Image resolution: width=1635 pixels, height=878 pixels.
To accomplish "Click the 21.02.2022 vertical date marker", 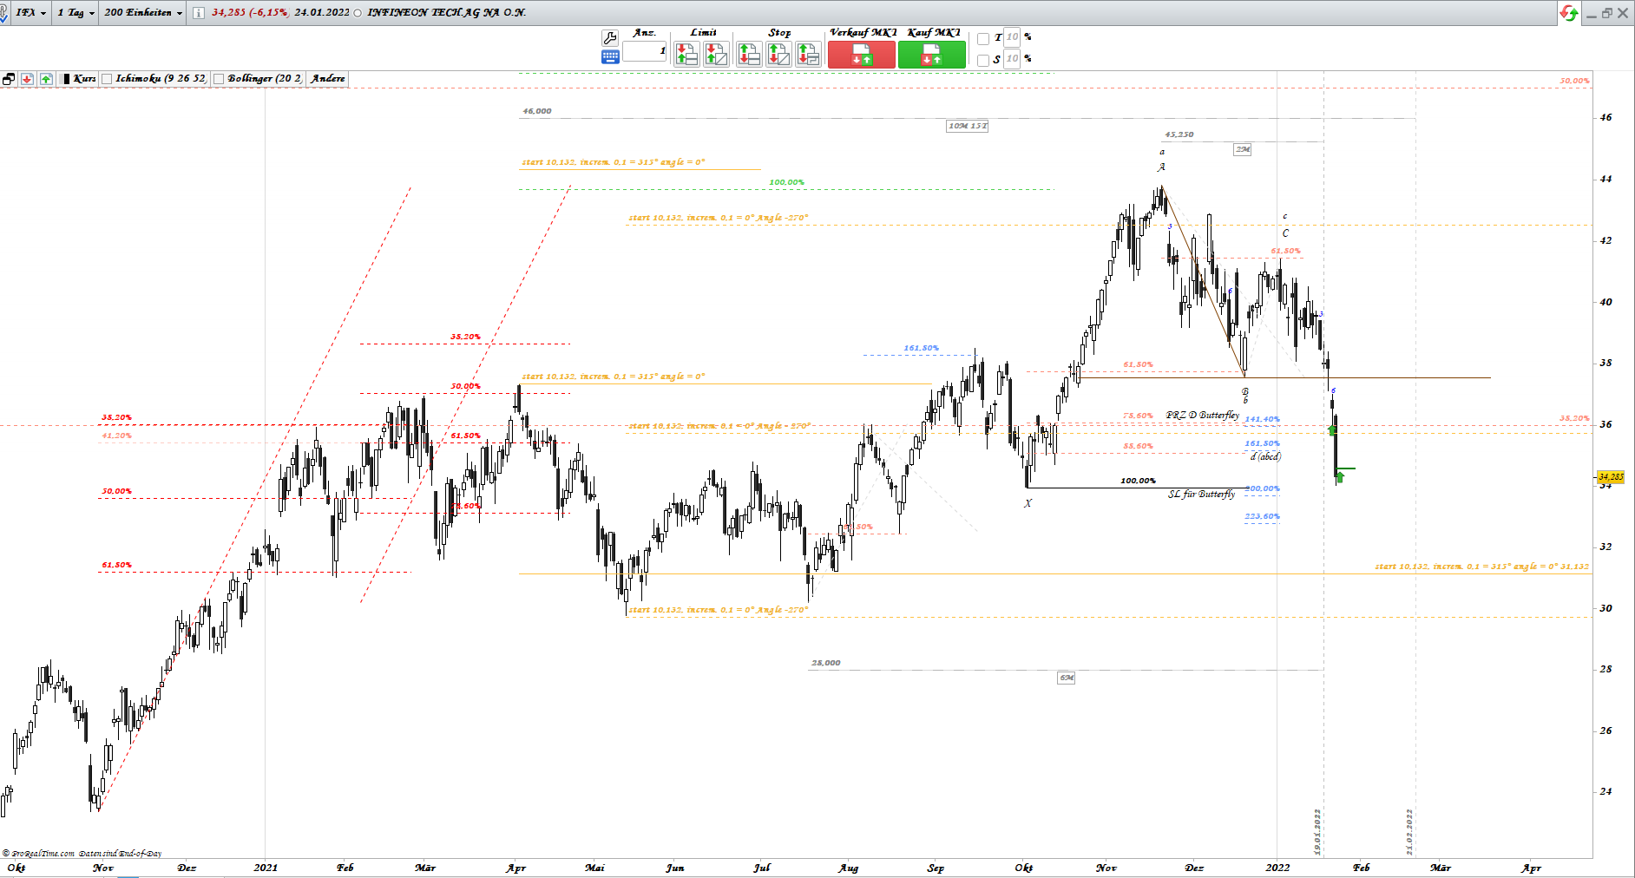I will point(1409,831).
